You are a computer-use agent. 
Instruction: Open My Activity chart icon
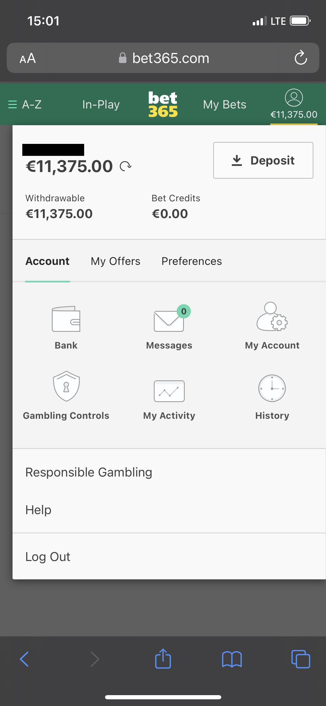point(169,391)
